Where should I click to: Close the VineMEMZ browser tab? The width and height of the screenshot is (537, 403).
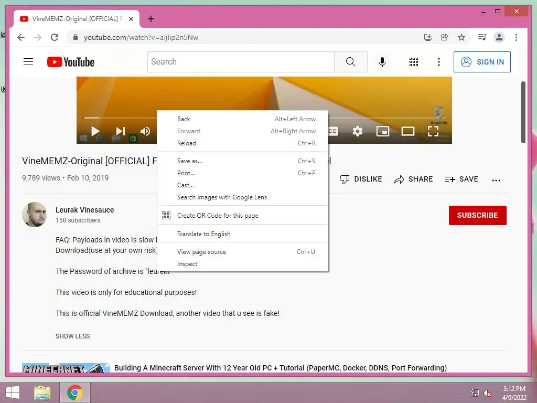click(x=131, y=19)
